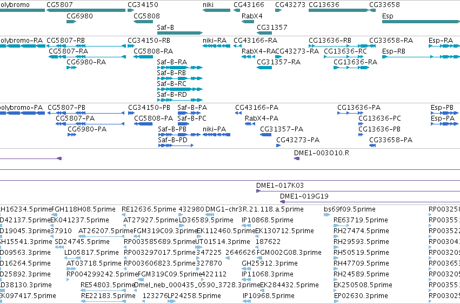Select the CG34150-RB transcript
The image size is (460, 304).
(x=131, y=46)
